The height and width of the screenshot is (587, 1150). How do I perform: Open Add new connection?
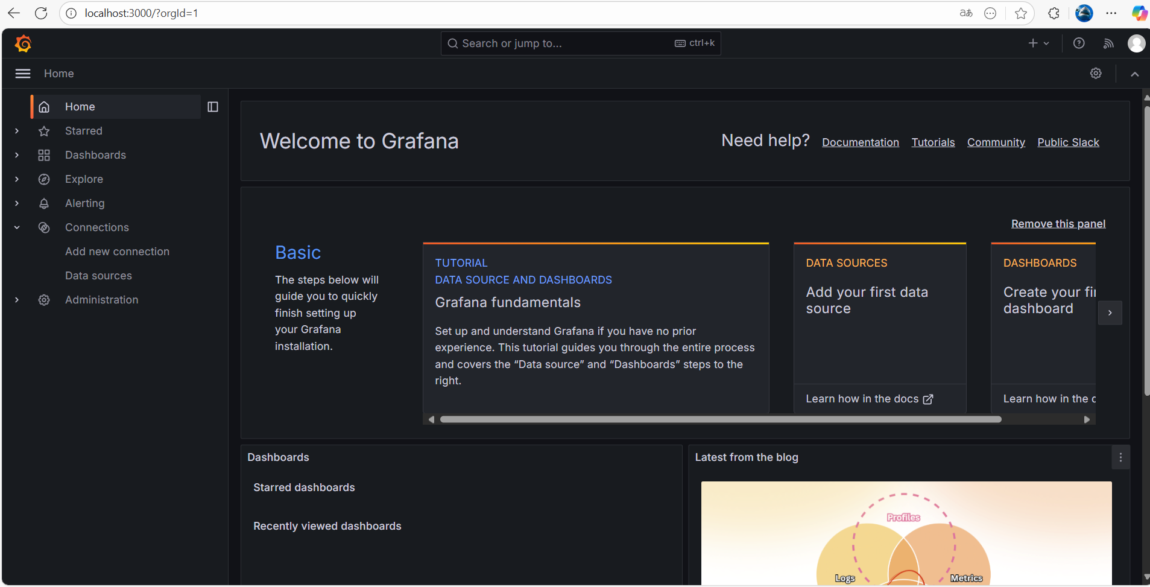117,252
